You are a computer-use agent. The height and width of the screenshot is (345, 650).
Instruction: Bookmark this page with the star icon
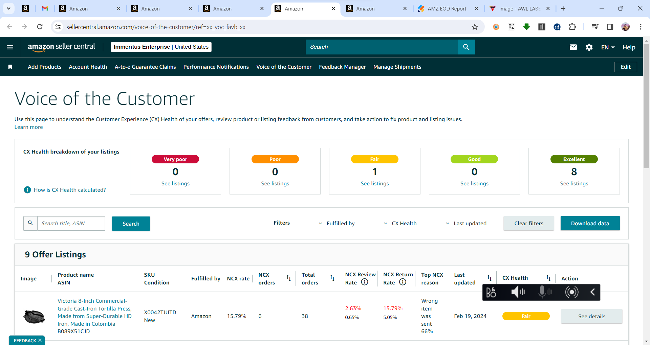(475, 27)
